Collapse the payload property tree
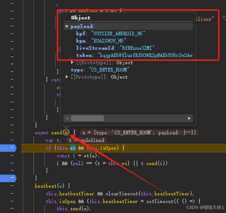The width and height of the screenshot is (226, 213). (67, 27)
